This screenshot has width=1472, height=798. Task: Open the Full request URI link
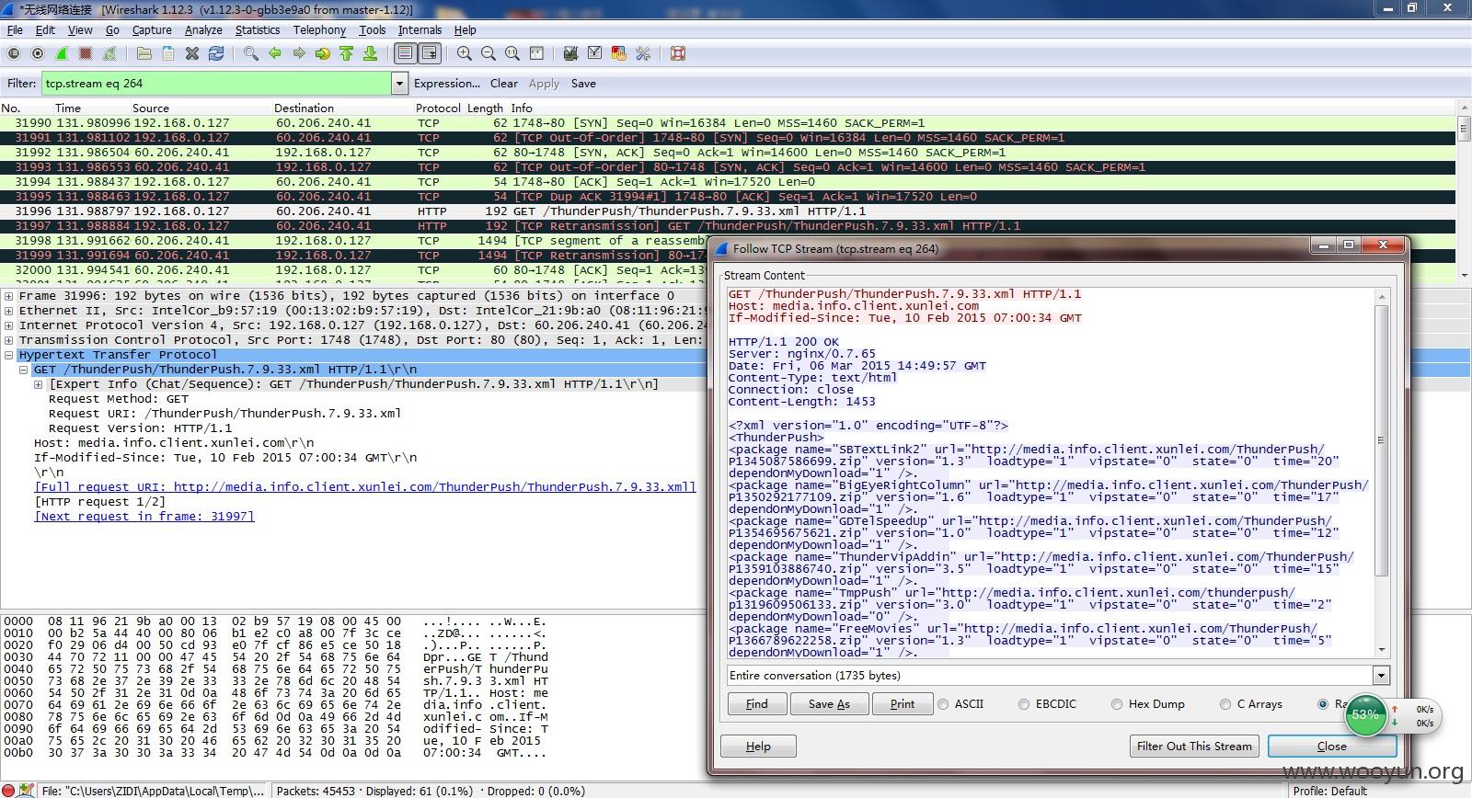click(x=365, y=487)
